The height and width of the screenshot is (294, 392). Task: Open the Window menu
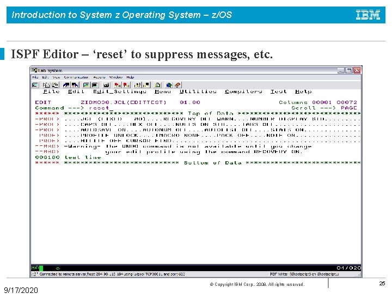(116, 77)
